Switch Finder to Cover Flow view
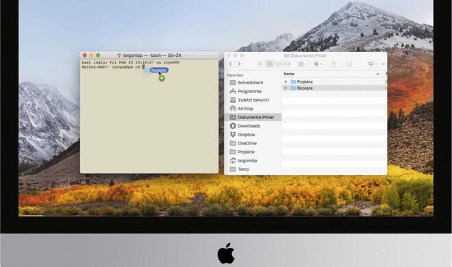Viewport: 452px width, 267px height. (287, 64)
